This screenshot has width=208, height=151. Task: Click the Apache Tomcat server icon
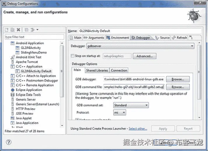tap(13, 62)
